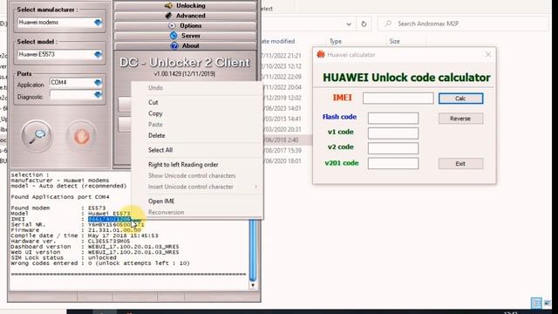The image size is (558, 314).
Task: Open the About section
Action: pos(185,45)
